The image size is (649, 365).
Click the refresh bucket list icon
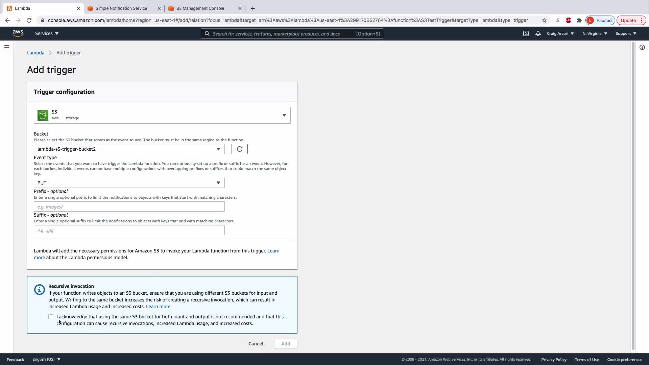pos(239,149)
